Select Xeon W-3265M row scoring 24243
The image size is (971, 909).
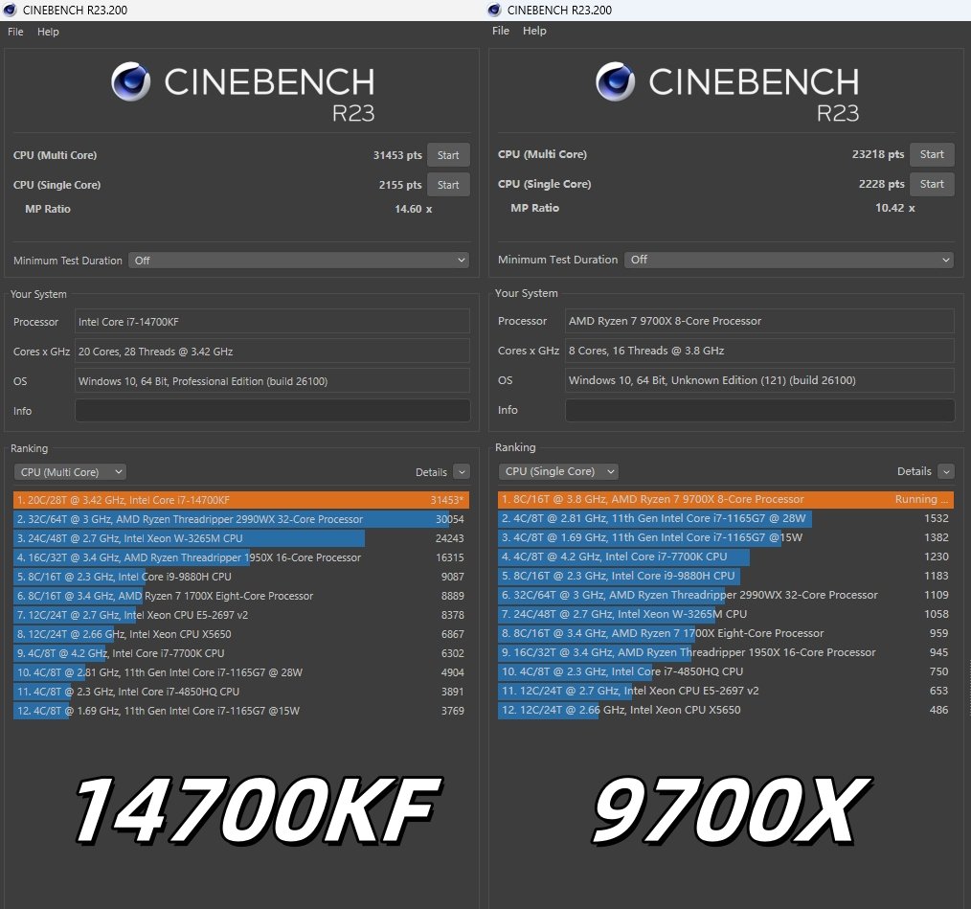pos(241,538)
